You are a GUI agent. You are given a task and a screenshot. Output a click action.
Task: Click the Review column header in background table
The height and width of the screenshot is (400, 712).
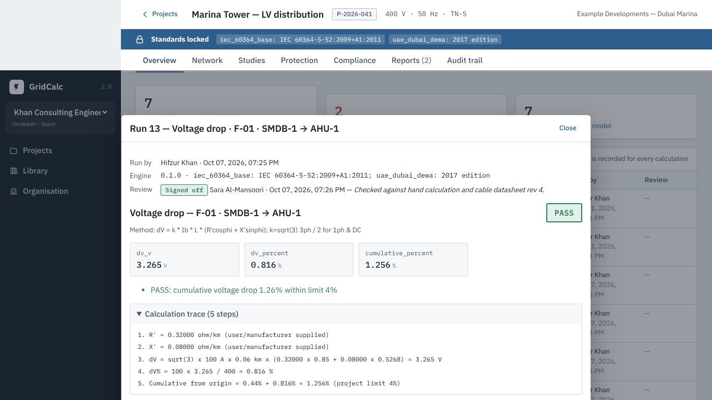[656, 180]
